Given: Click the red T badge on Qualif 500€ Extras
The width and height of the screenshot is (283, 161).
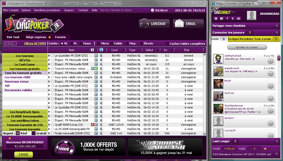Looking at the screenshot, I should (x=92, y=125).
